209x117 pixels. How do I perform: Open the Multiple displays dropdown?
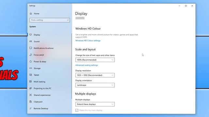[x=95, y=104]
